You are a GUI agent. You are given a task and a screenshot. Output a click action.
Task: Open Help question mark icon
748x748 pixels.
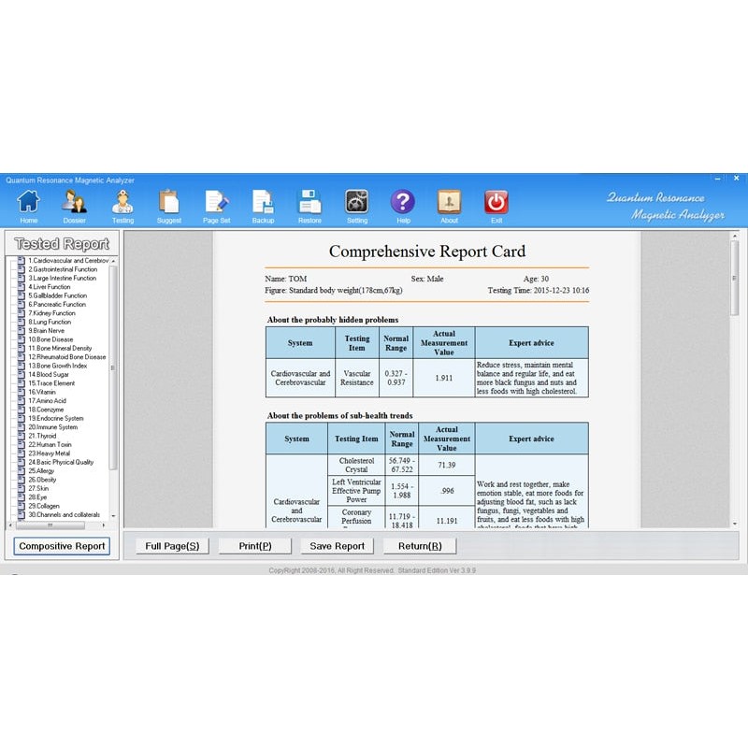click(403, 202)
